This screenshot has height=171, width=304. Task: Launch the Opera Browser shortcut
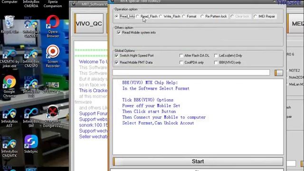(53, 26)
